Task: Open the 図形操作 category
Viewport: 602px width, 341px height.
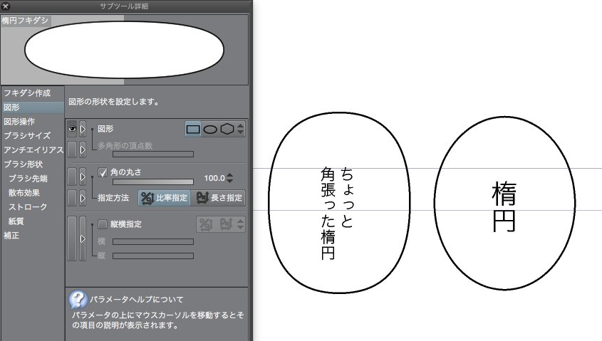Action: pyautogui.click(x=19, y=122)
